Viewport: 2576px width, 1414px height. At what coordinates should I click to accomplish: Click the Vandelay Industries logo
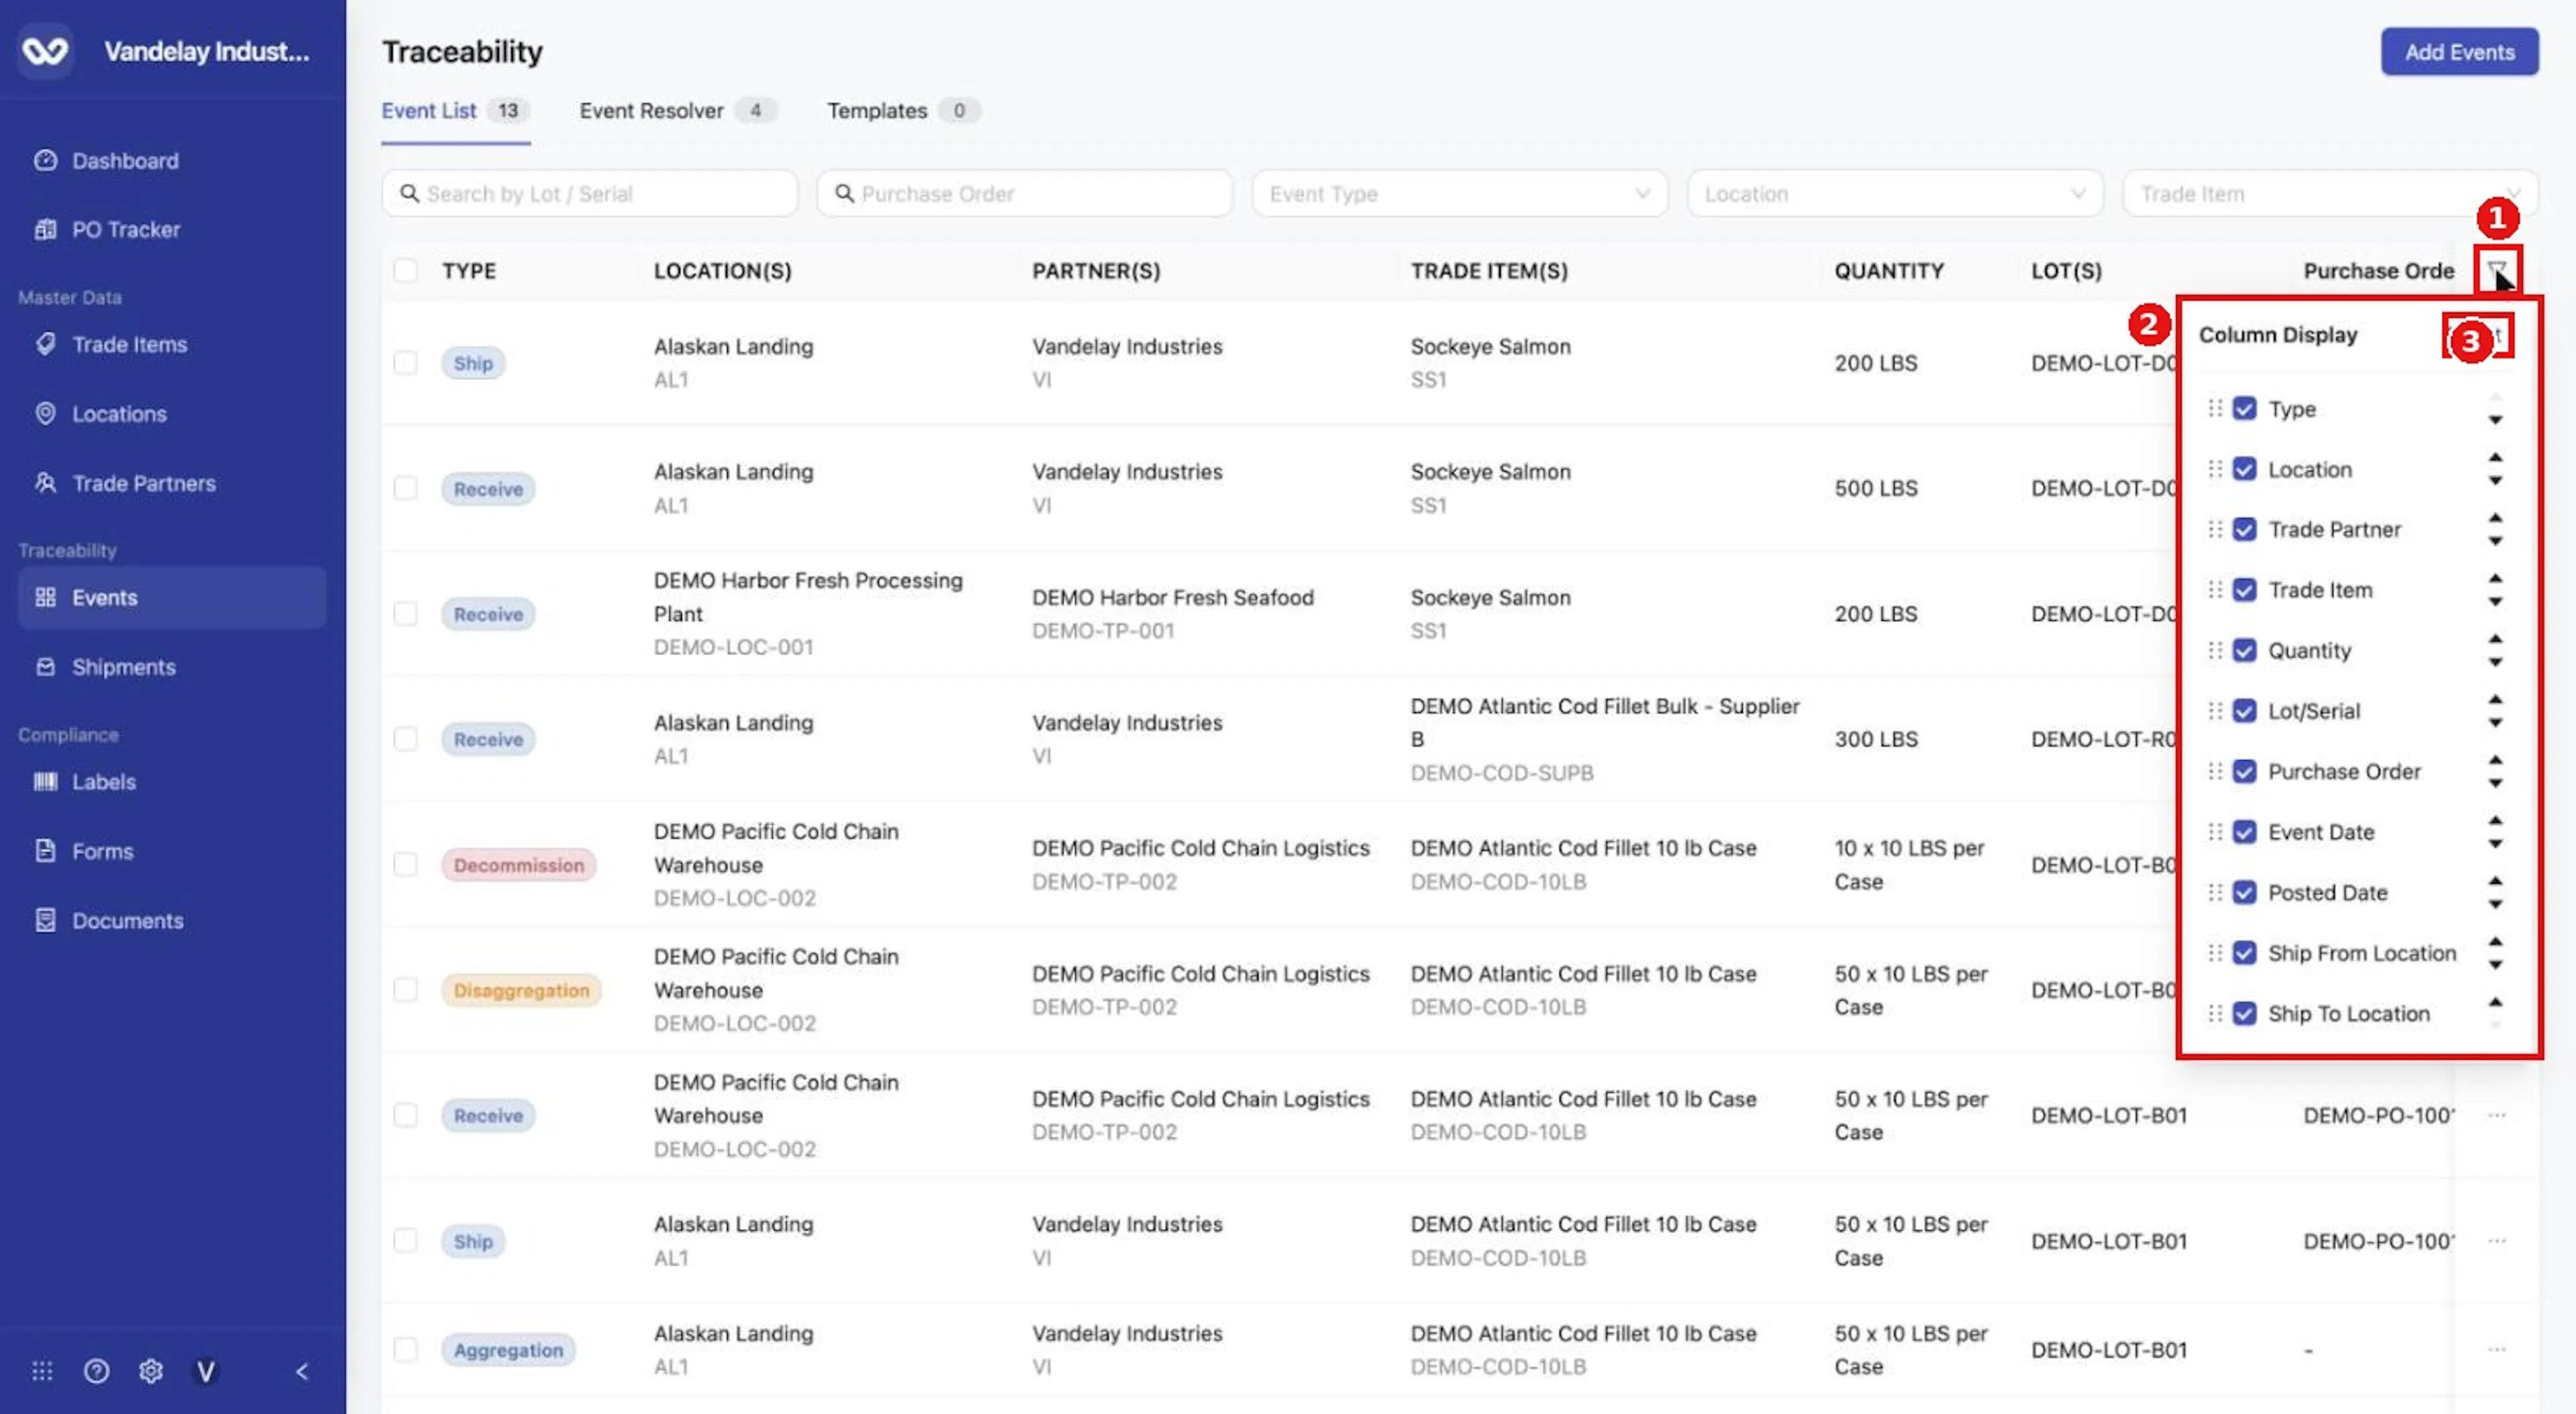tap(45, 51)
